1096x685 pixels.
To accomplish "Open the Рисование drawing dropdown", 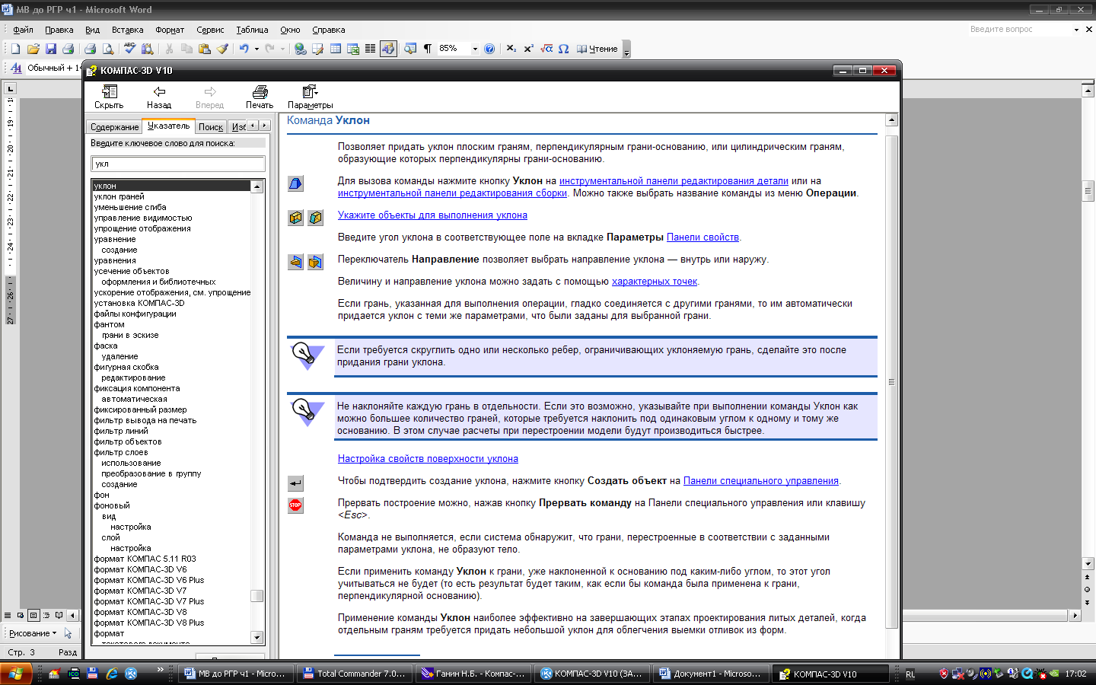I will click(x=32, y=633).
